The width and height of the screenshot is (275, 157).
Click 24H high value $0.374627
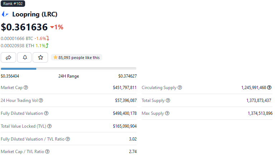pos(127,76)
